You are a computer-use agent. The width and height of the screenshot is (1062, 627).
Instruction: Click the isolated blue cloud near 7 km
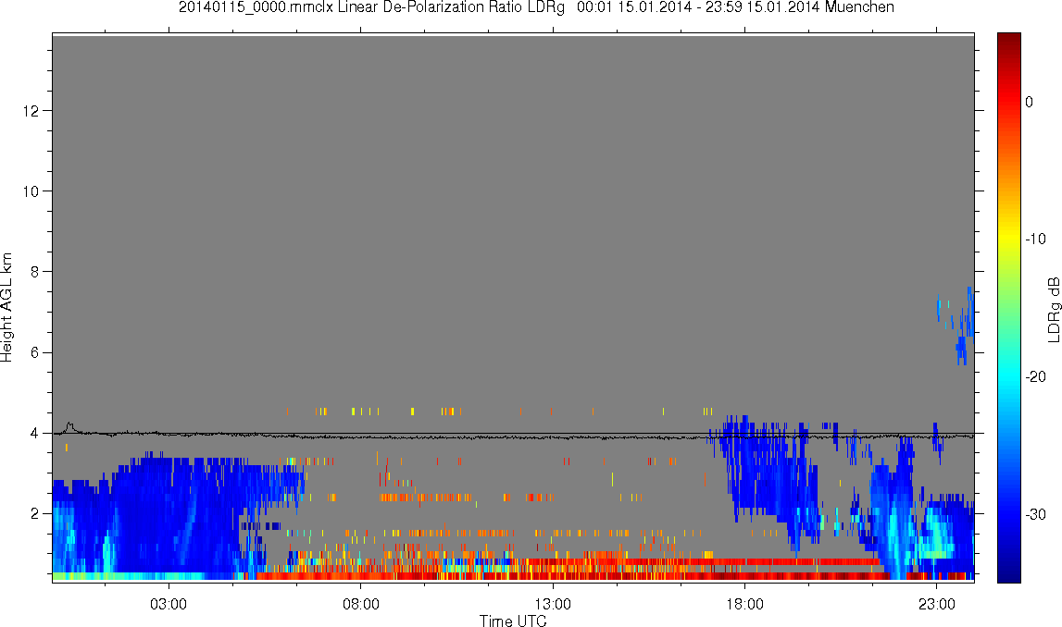(957, 326)
